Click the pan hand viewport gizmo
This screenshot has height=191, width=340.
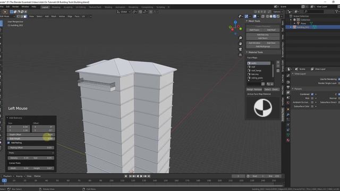click(240, 44)
